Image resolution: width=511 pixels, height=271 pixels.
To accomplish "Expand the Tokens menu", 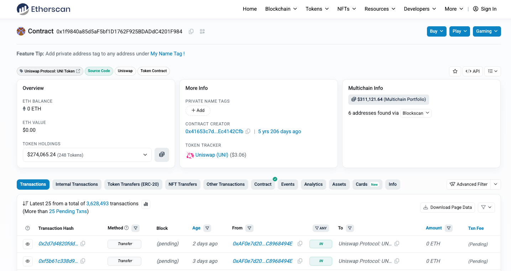I will (x=317, y=9).
